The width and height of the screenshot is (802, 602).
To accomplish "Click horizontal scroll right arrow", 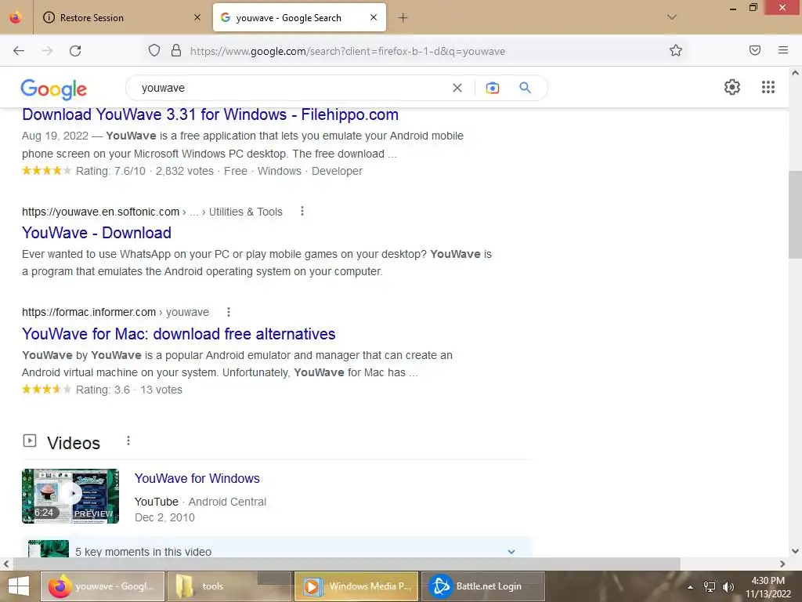I will tap(782, 564).
